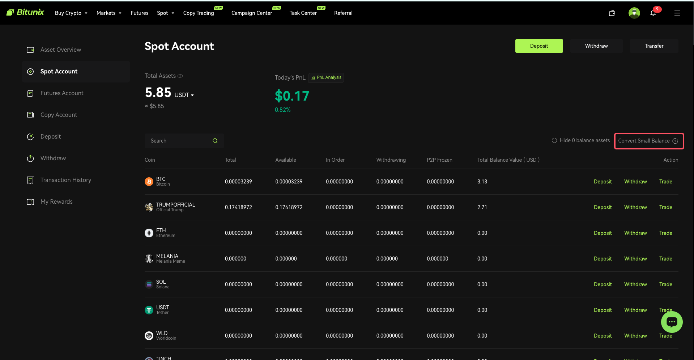Click Trade in the TRUMPOFFICIAL row
This screenshot has width=694, height=360.
[x=665, y=207]
